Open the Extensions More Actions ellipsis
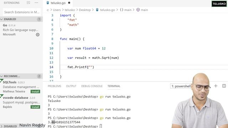The width and height of the screenshot is (228, 128). point(36,2)
